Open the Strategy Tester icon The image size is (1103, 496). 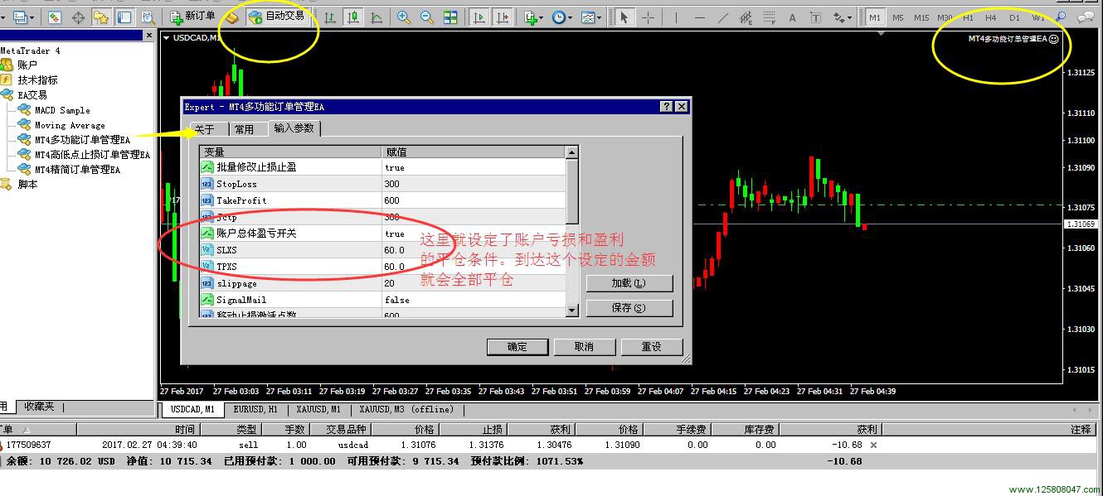tap(148, 17)
